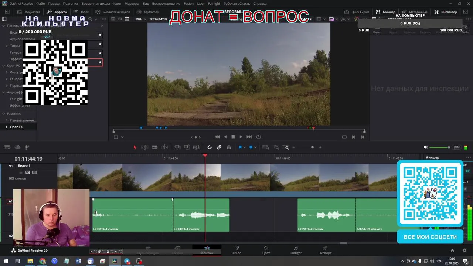
Task: Open the Библиотека звуков panel
Action: [113, 12]
